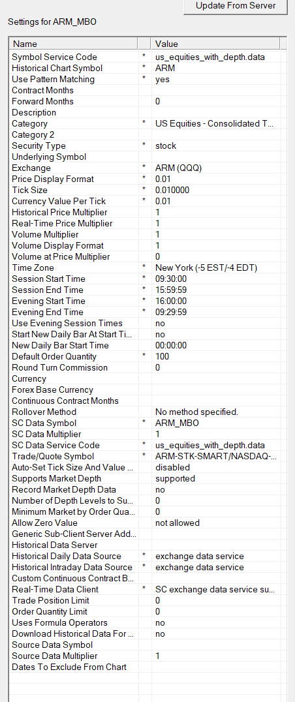
Task: Click the Value column header
Action: (x=216, y=44)
